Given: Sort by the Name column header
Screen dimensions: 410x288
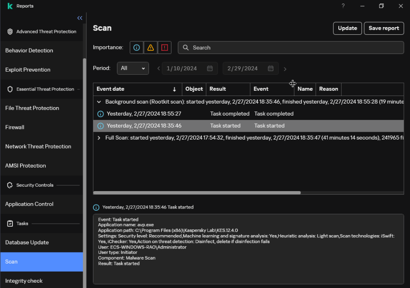Looking at the screenshot, I should [x=305, y=89].
